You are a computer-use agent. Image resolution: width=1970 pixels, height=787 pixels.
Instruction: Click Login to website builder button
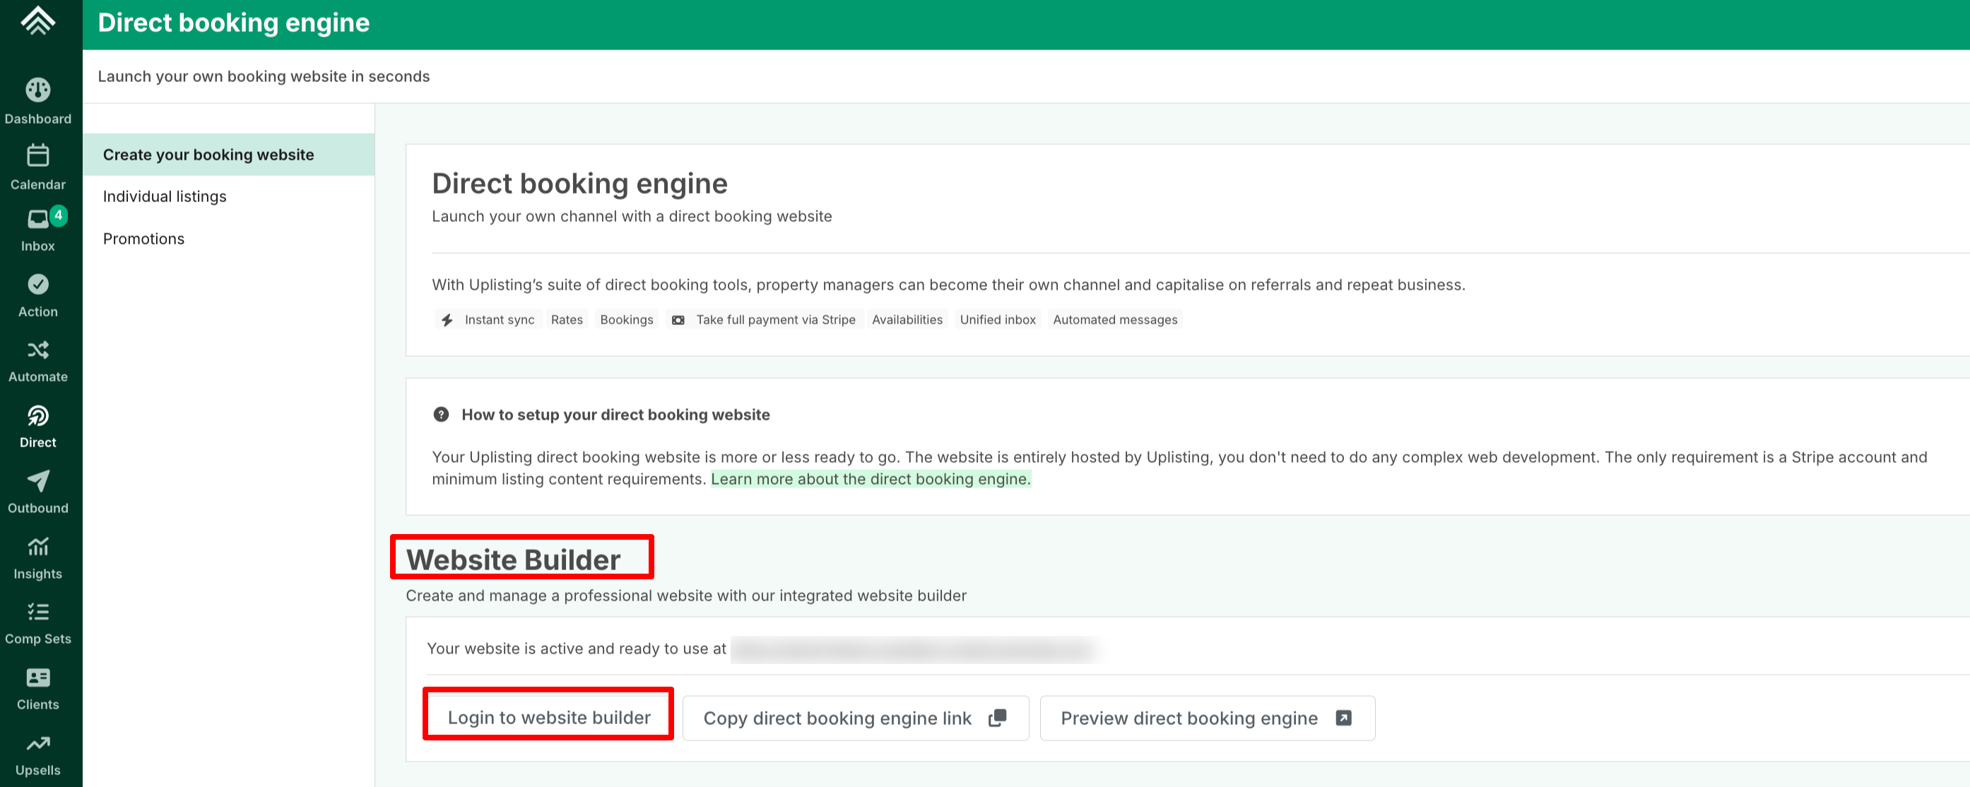pyautogui.click(x=548, y=717)
